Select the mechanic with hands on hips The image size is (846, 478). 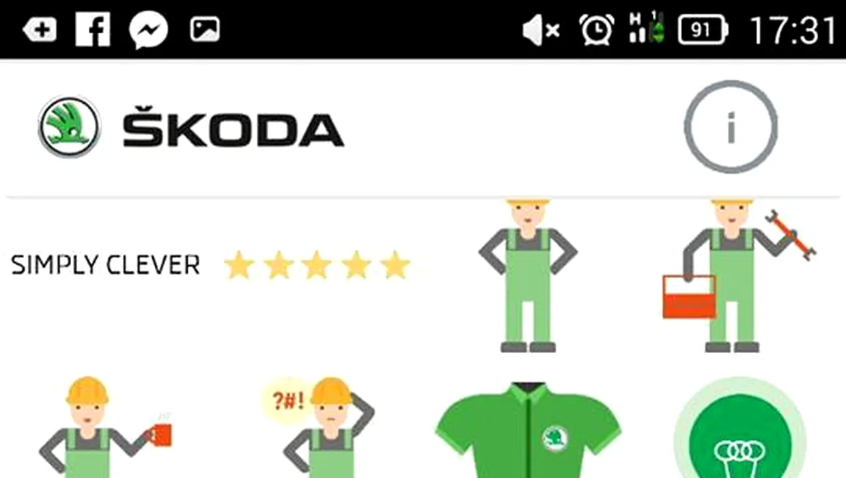tap(528, 276)
